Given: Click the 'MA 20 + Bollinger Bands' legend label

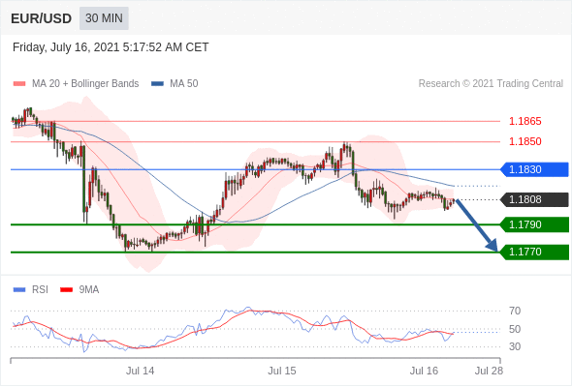Looking at the screenshot, I should (85, 84).
